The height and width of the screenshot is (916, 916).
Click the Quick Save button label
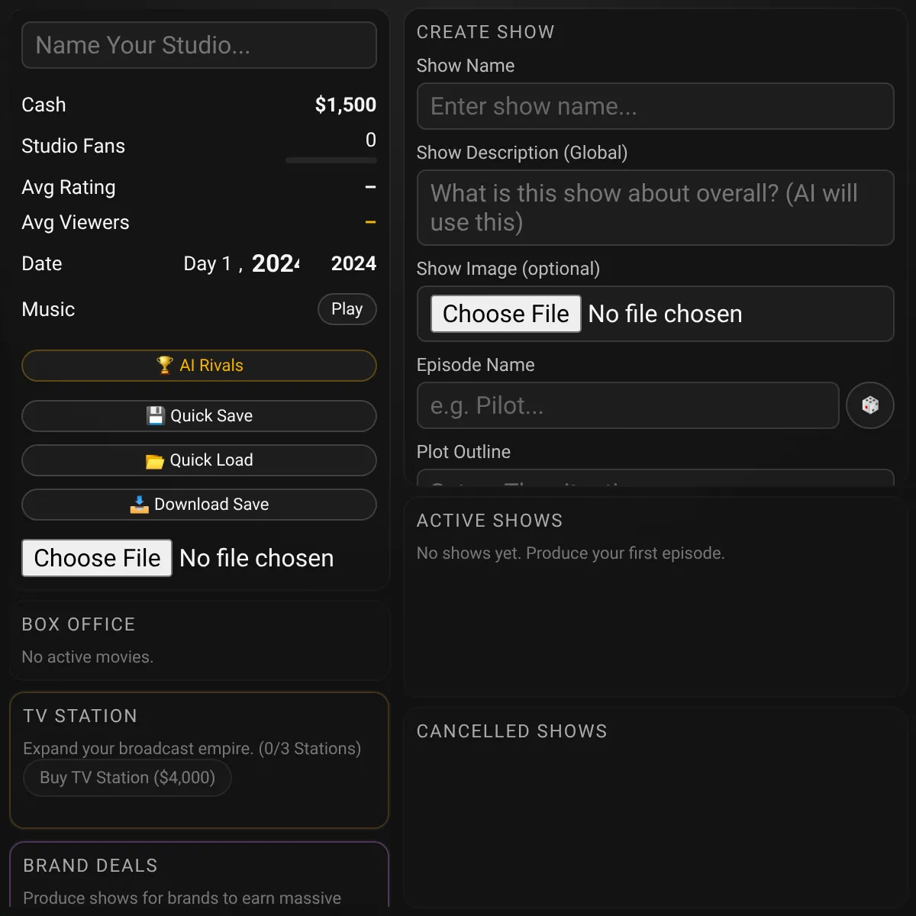coord(211,416)
